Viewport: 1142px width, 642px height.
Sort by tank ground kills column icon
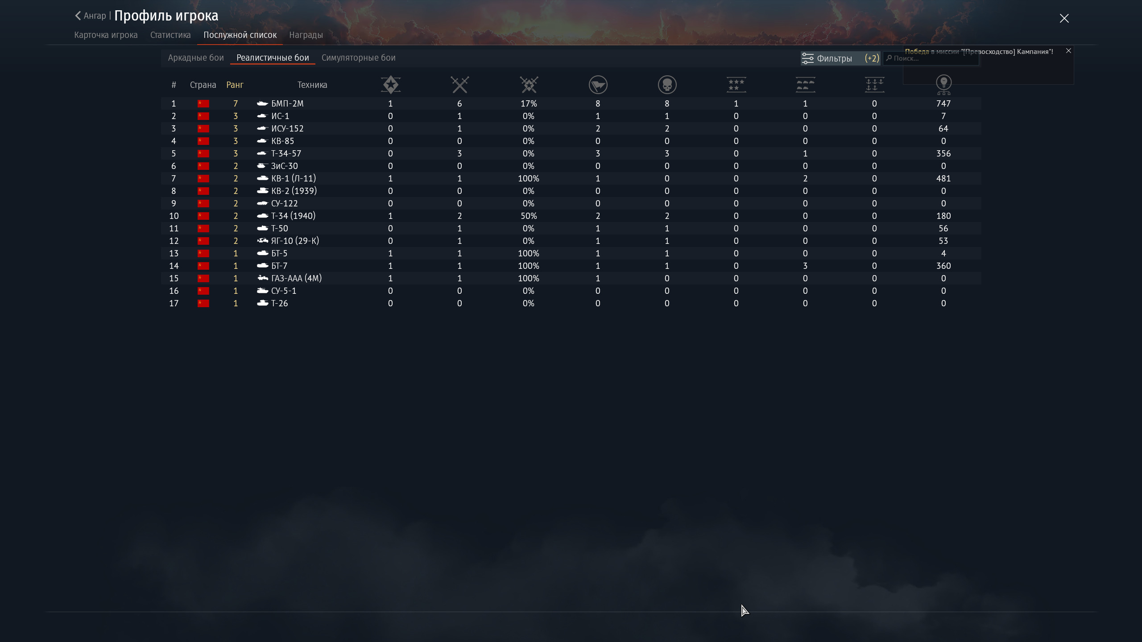pyautogui.click(x=805, y=85)
